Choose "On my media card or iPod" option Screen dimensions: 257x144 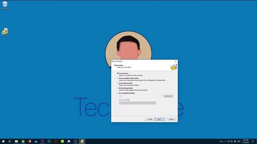118,78
